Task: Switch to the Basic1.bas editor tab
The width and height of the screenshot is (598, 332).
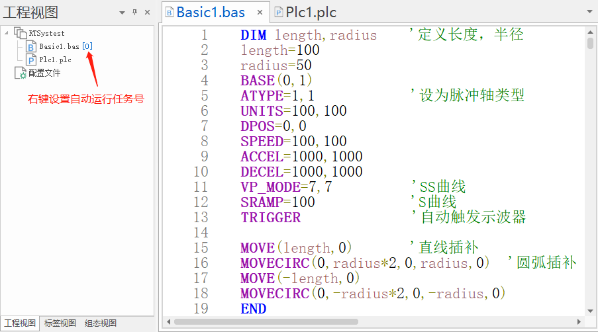Action: pos(210,13)
